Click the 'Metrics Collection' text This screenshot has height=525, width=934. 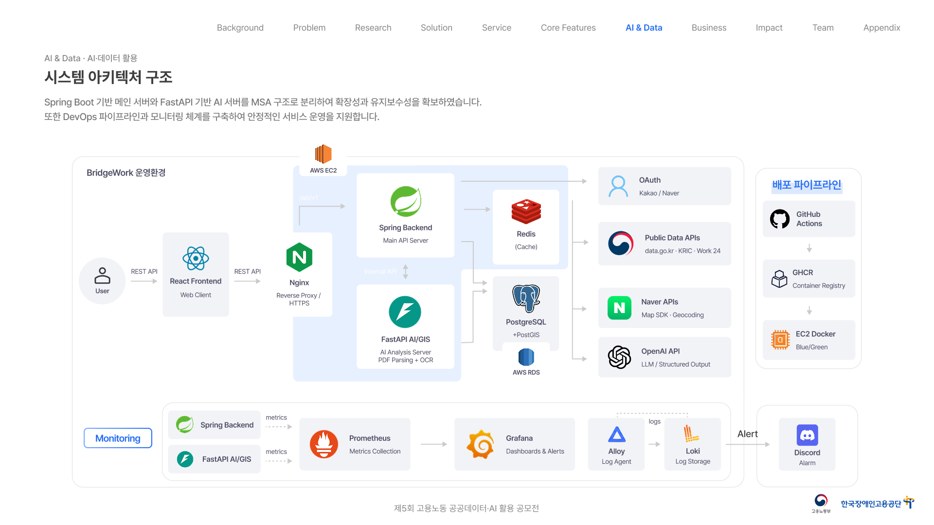pyautogui.click(x=375, y=451)
